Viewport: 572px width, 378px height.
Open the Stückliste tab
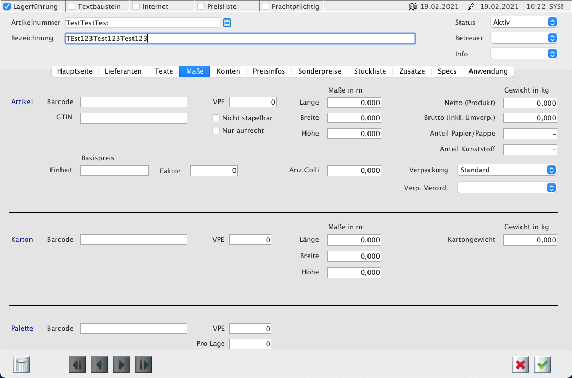[370, 71]
